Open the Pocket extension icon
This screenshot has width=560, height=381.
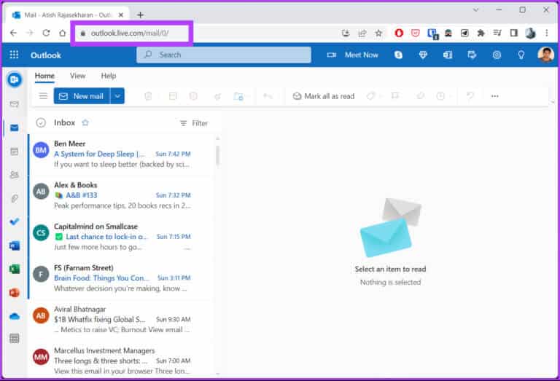coord(415,34)
